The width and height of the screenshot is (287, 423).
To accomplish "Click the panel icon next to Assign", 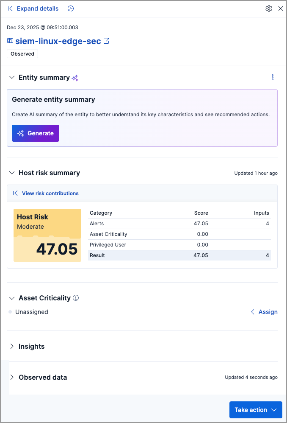I will tap(252, 312).
